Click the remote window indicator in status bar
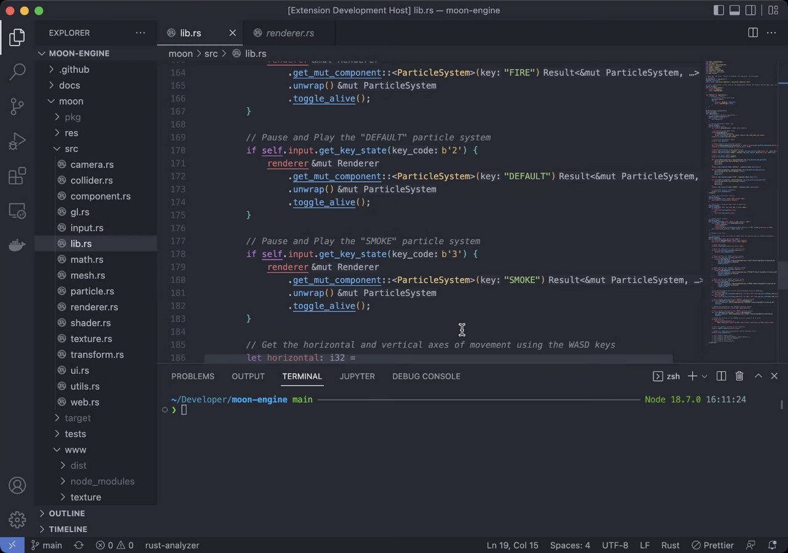 pos(12,545)
